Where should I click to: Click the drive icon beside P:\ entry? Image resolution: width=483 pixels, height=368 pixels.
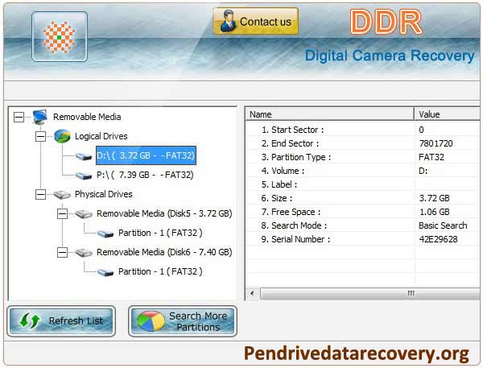coord(84,175)
